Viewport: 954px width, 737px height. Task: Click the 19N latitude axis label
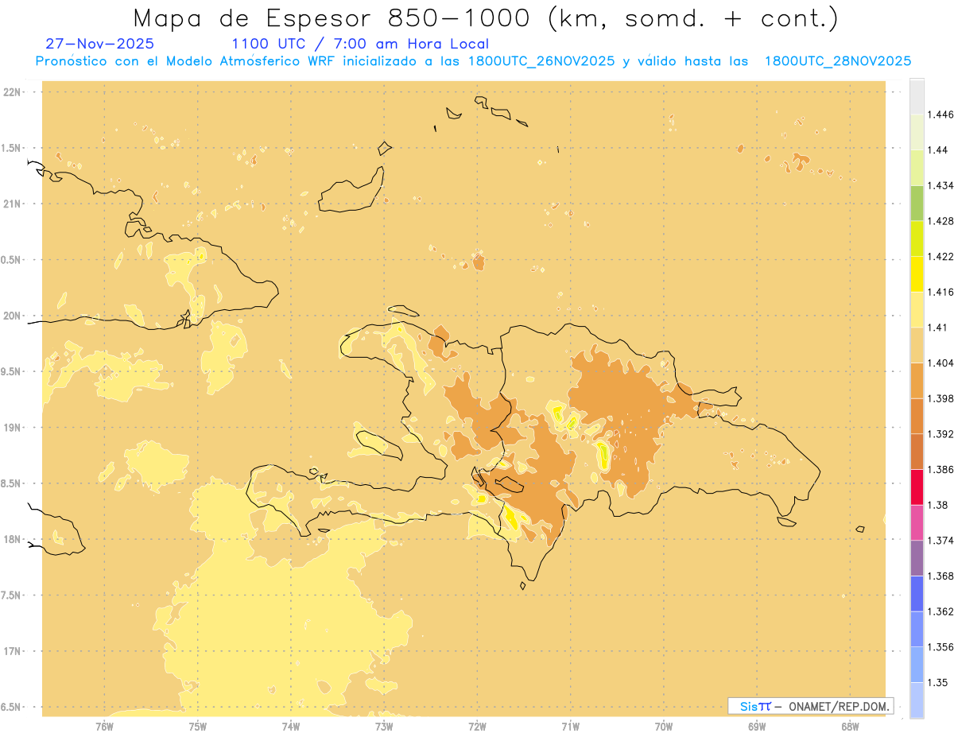coord(11,427)
